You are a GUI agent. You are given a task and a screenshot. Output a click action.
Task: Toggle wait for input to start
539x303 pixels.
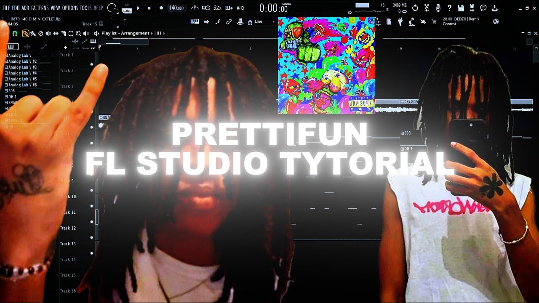pyautogui.click(x=206, y=8)
